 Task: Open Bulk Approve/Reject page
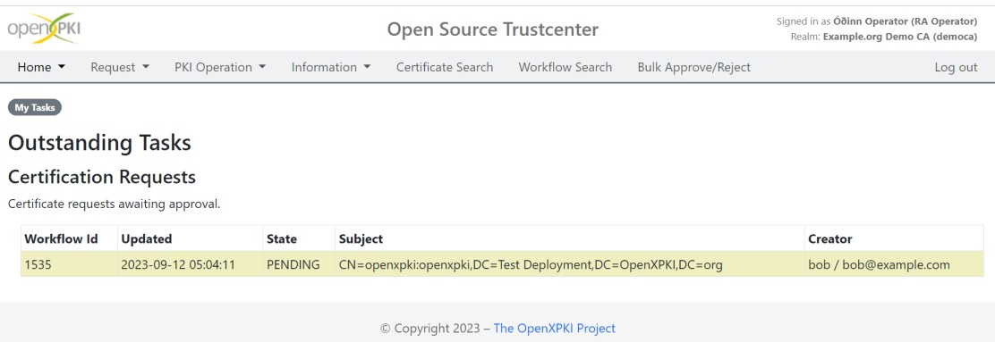click(694, 67)
